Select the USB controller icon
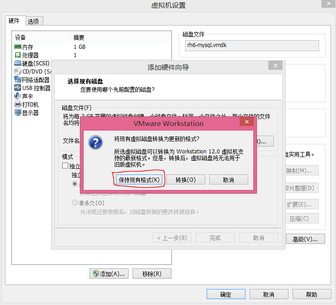336x305 pixels. pyautogui.click(x=18, y=88)
